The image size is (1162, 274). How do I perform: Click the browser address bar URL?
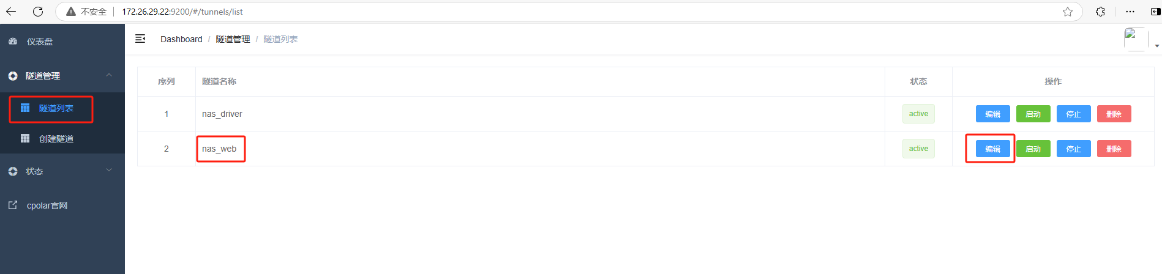182,12
